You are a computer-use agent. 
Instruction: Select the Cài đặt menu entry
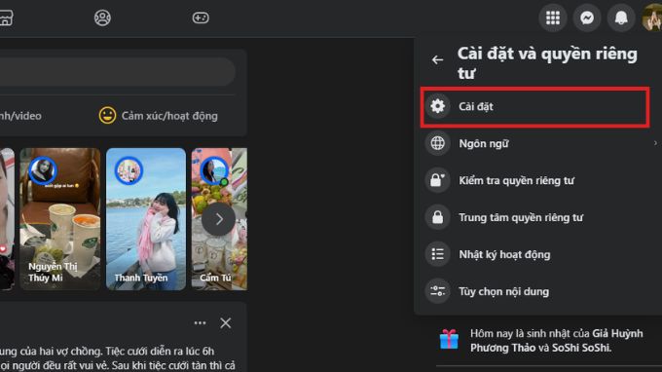[534, 107]
